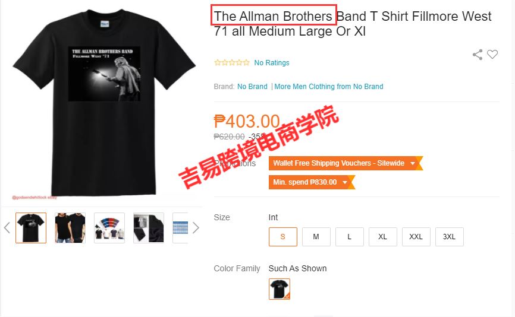Image resolution: width=515 pixels, height=317 pixels.
Task: Open the size chart thumbnail image
Action: pos(180,228)
